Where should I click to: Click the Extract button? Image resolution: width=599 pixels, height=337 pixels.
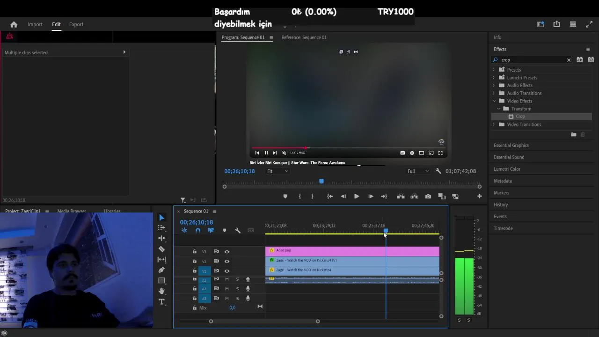(414, 197)
